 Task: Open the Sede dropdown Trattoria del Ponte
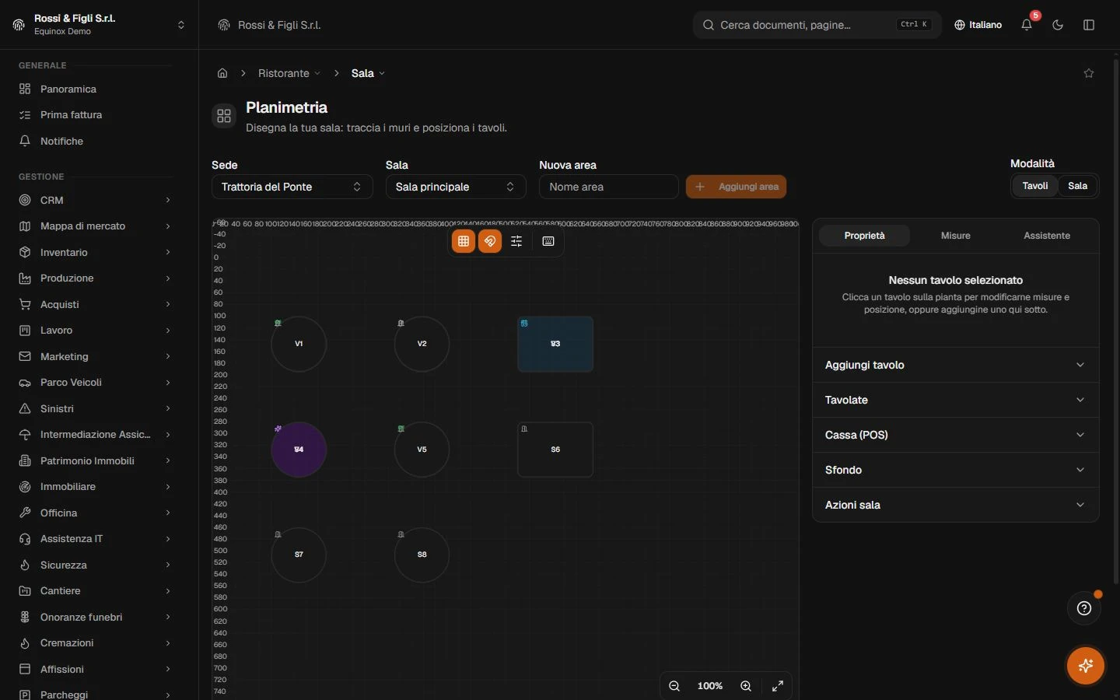click(292, 187)
